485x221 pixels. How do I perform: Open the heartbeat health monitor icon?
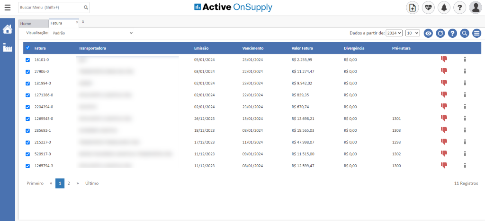click(428, 8)
